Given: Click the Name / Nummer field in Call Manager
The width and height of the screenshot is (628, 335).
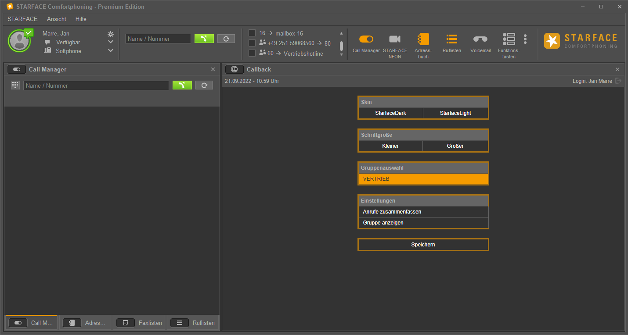Looking at the screenshot, I should coord(96,86).
